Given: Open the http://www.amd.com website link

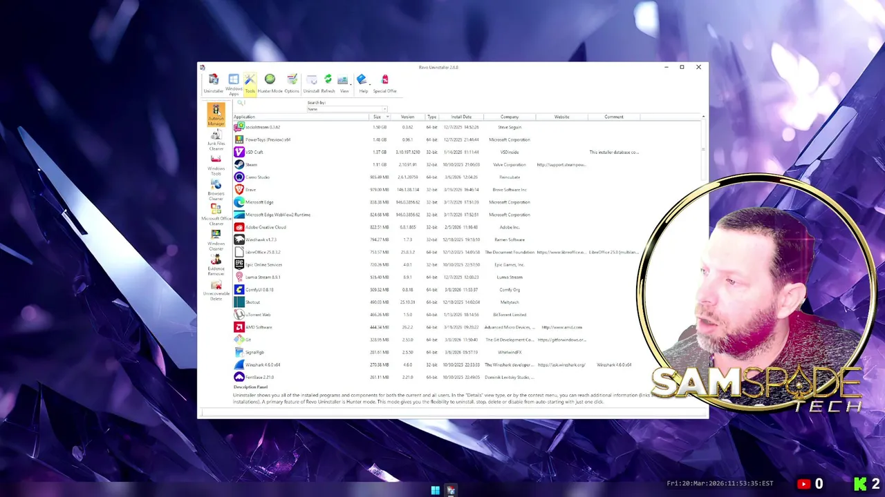Looking at the screenshot, I should click(561, 327).
